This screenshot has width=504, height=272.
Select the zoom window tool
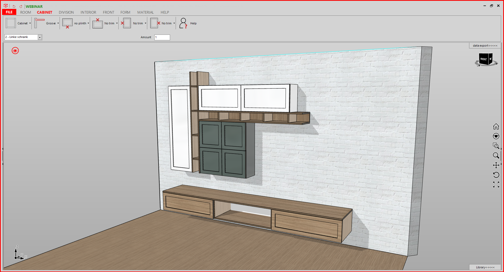[496, 146]
